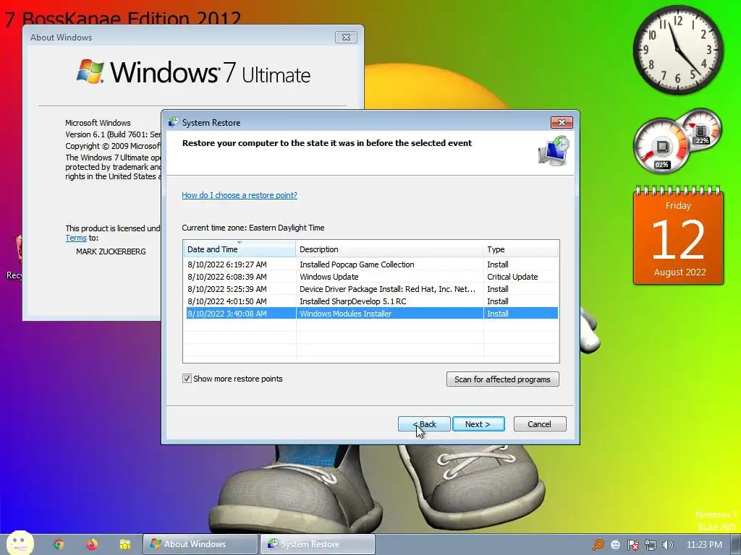Click the Critical Update type cell
This screenshot has width=741, height=555.
click(x=512, y=277)
